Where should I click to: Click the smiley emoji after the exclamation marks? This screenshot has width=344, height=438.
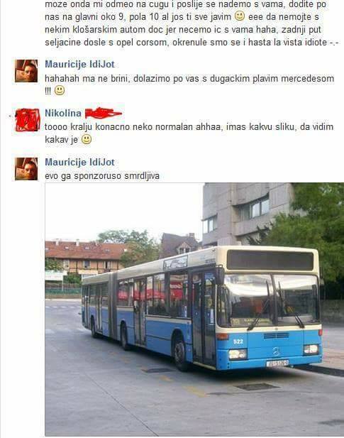[60, 90]
